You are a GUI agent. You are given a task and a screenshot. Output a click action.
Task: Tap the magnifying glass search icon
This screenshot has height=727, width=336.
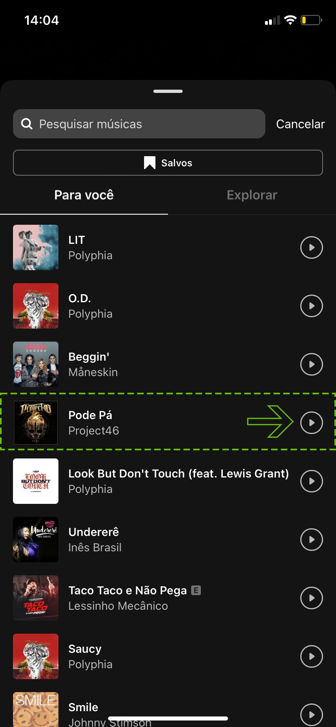27,124
